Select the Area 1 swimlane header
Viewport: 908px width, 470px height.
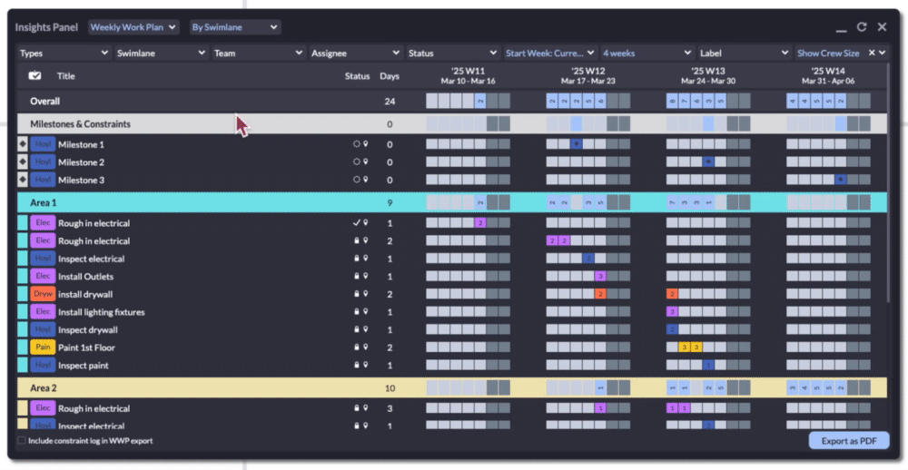pos(451,202)
